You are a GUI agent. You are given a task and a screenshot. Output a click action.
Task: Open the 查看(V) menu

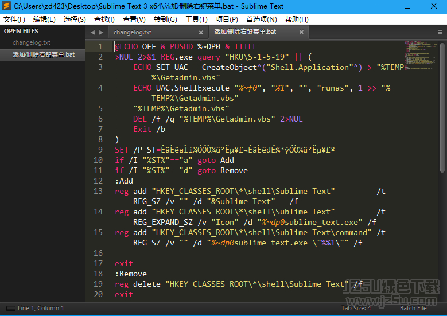pyautogui.click(x=134, y=19)
